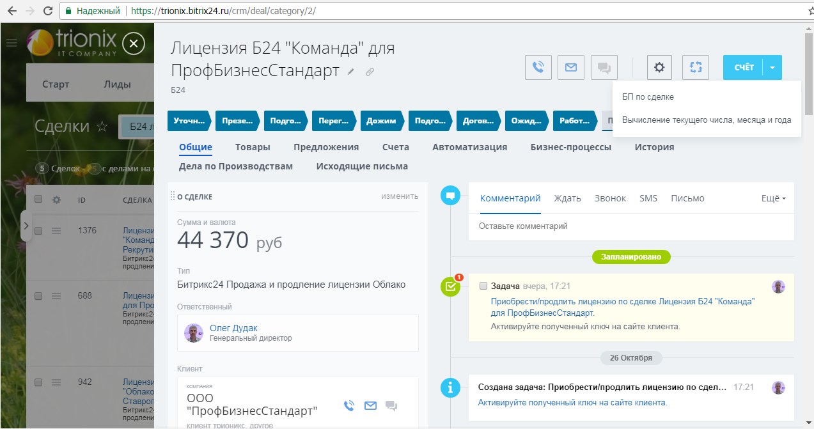Viewport: 814px width, 429px height.
Task: Click the blue СЧЁТ button
Action: pyautogui.click(x=744, y=67)
